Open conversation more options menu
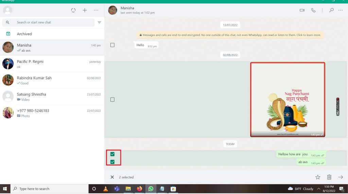 [x=341, y=10]
